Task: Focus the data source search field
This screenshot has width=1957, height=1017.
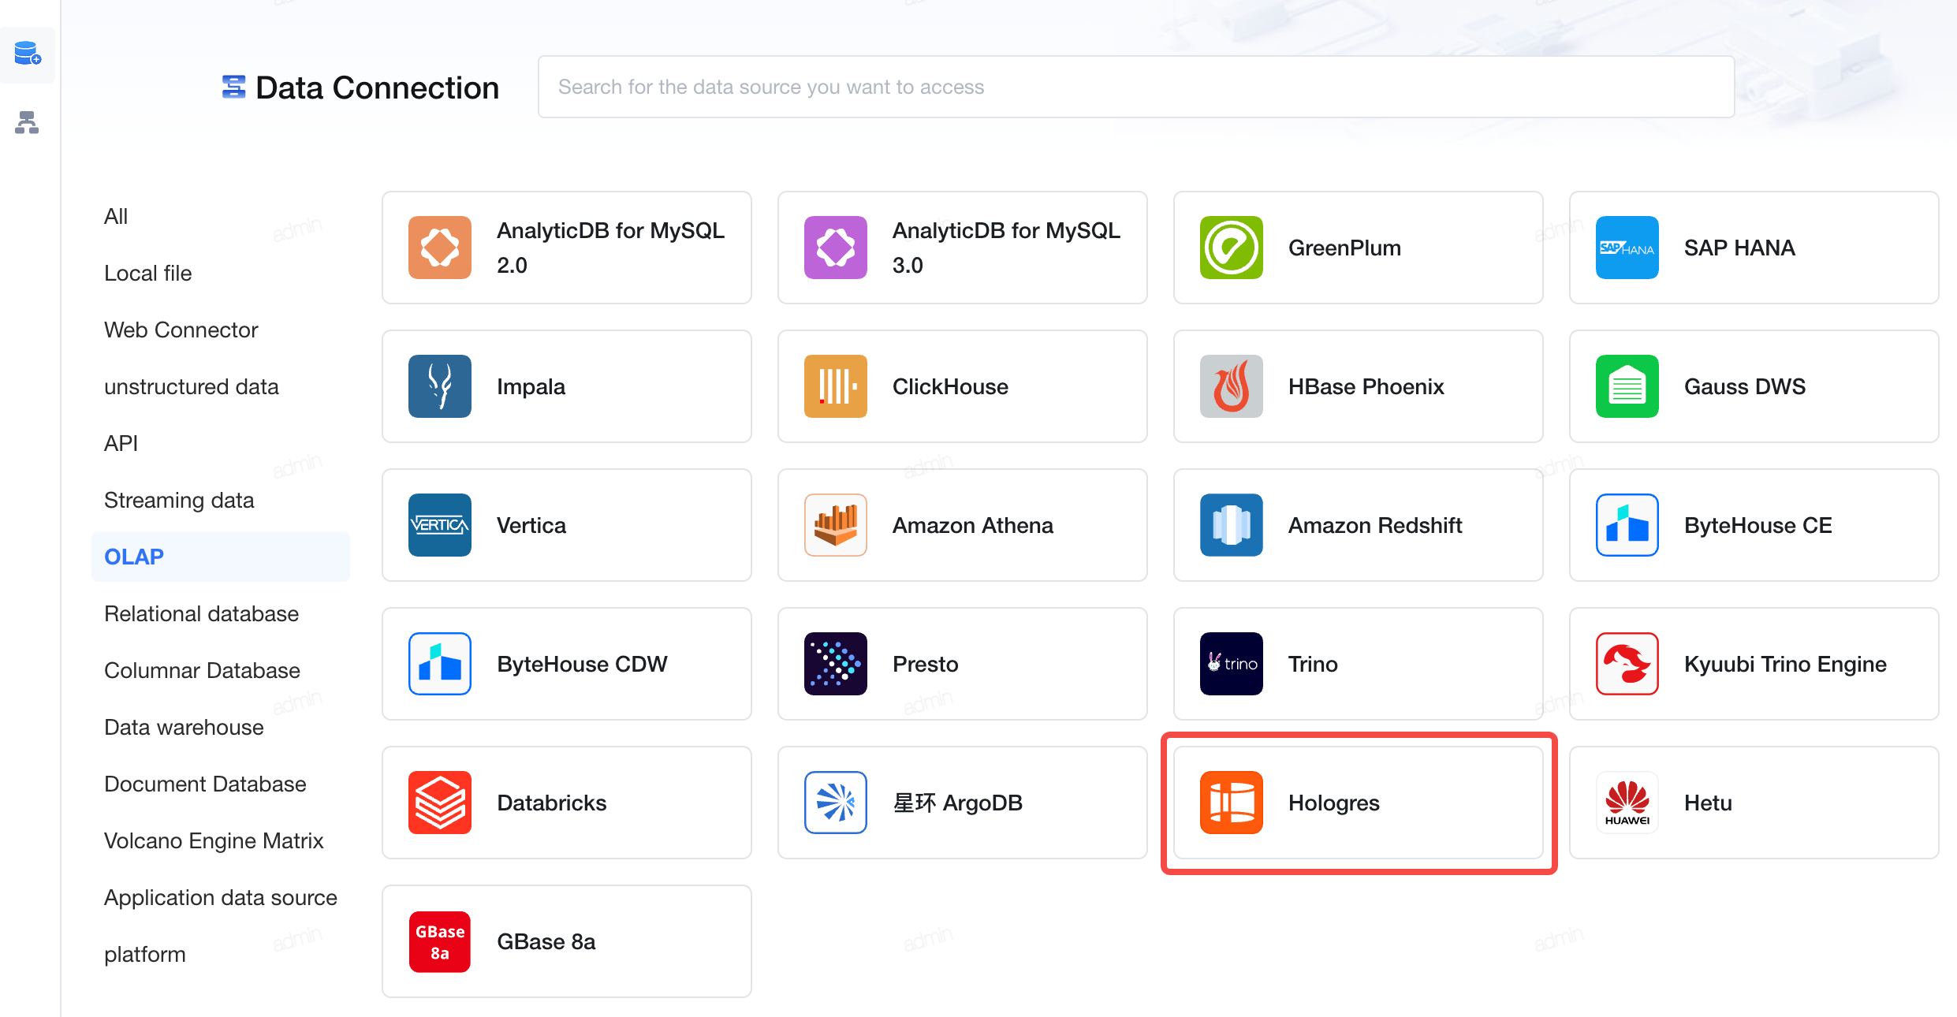Action: coord(1136,87)
